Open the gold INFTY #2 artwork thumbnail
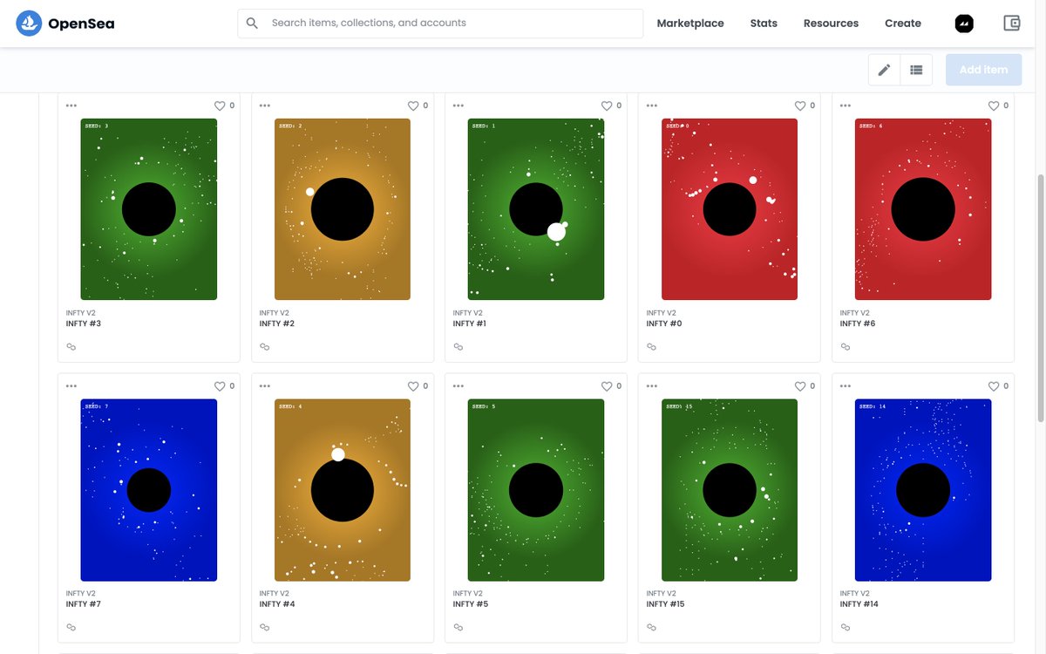Screen dimensions: 1046x654 (343, 209)
